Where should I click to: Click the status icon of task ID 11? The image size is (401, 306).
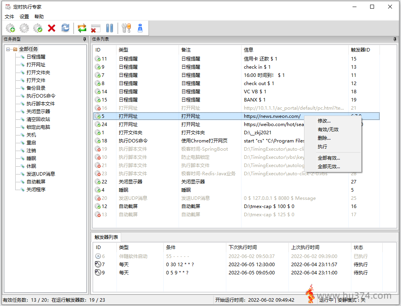(x=98, y=59)
